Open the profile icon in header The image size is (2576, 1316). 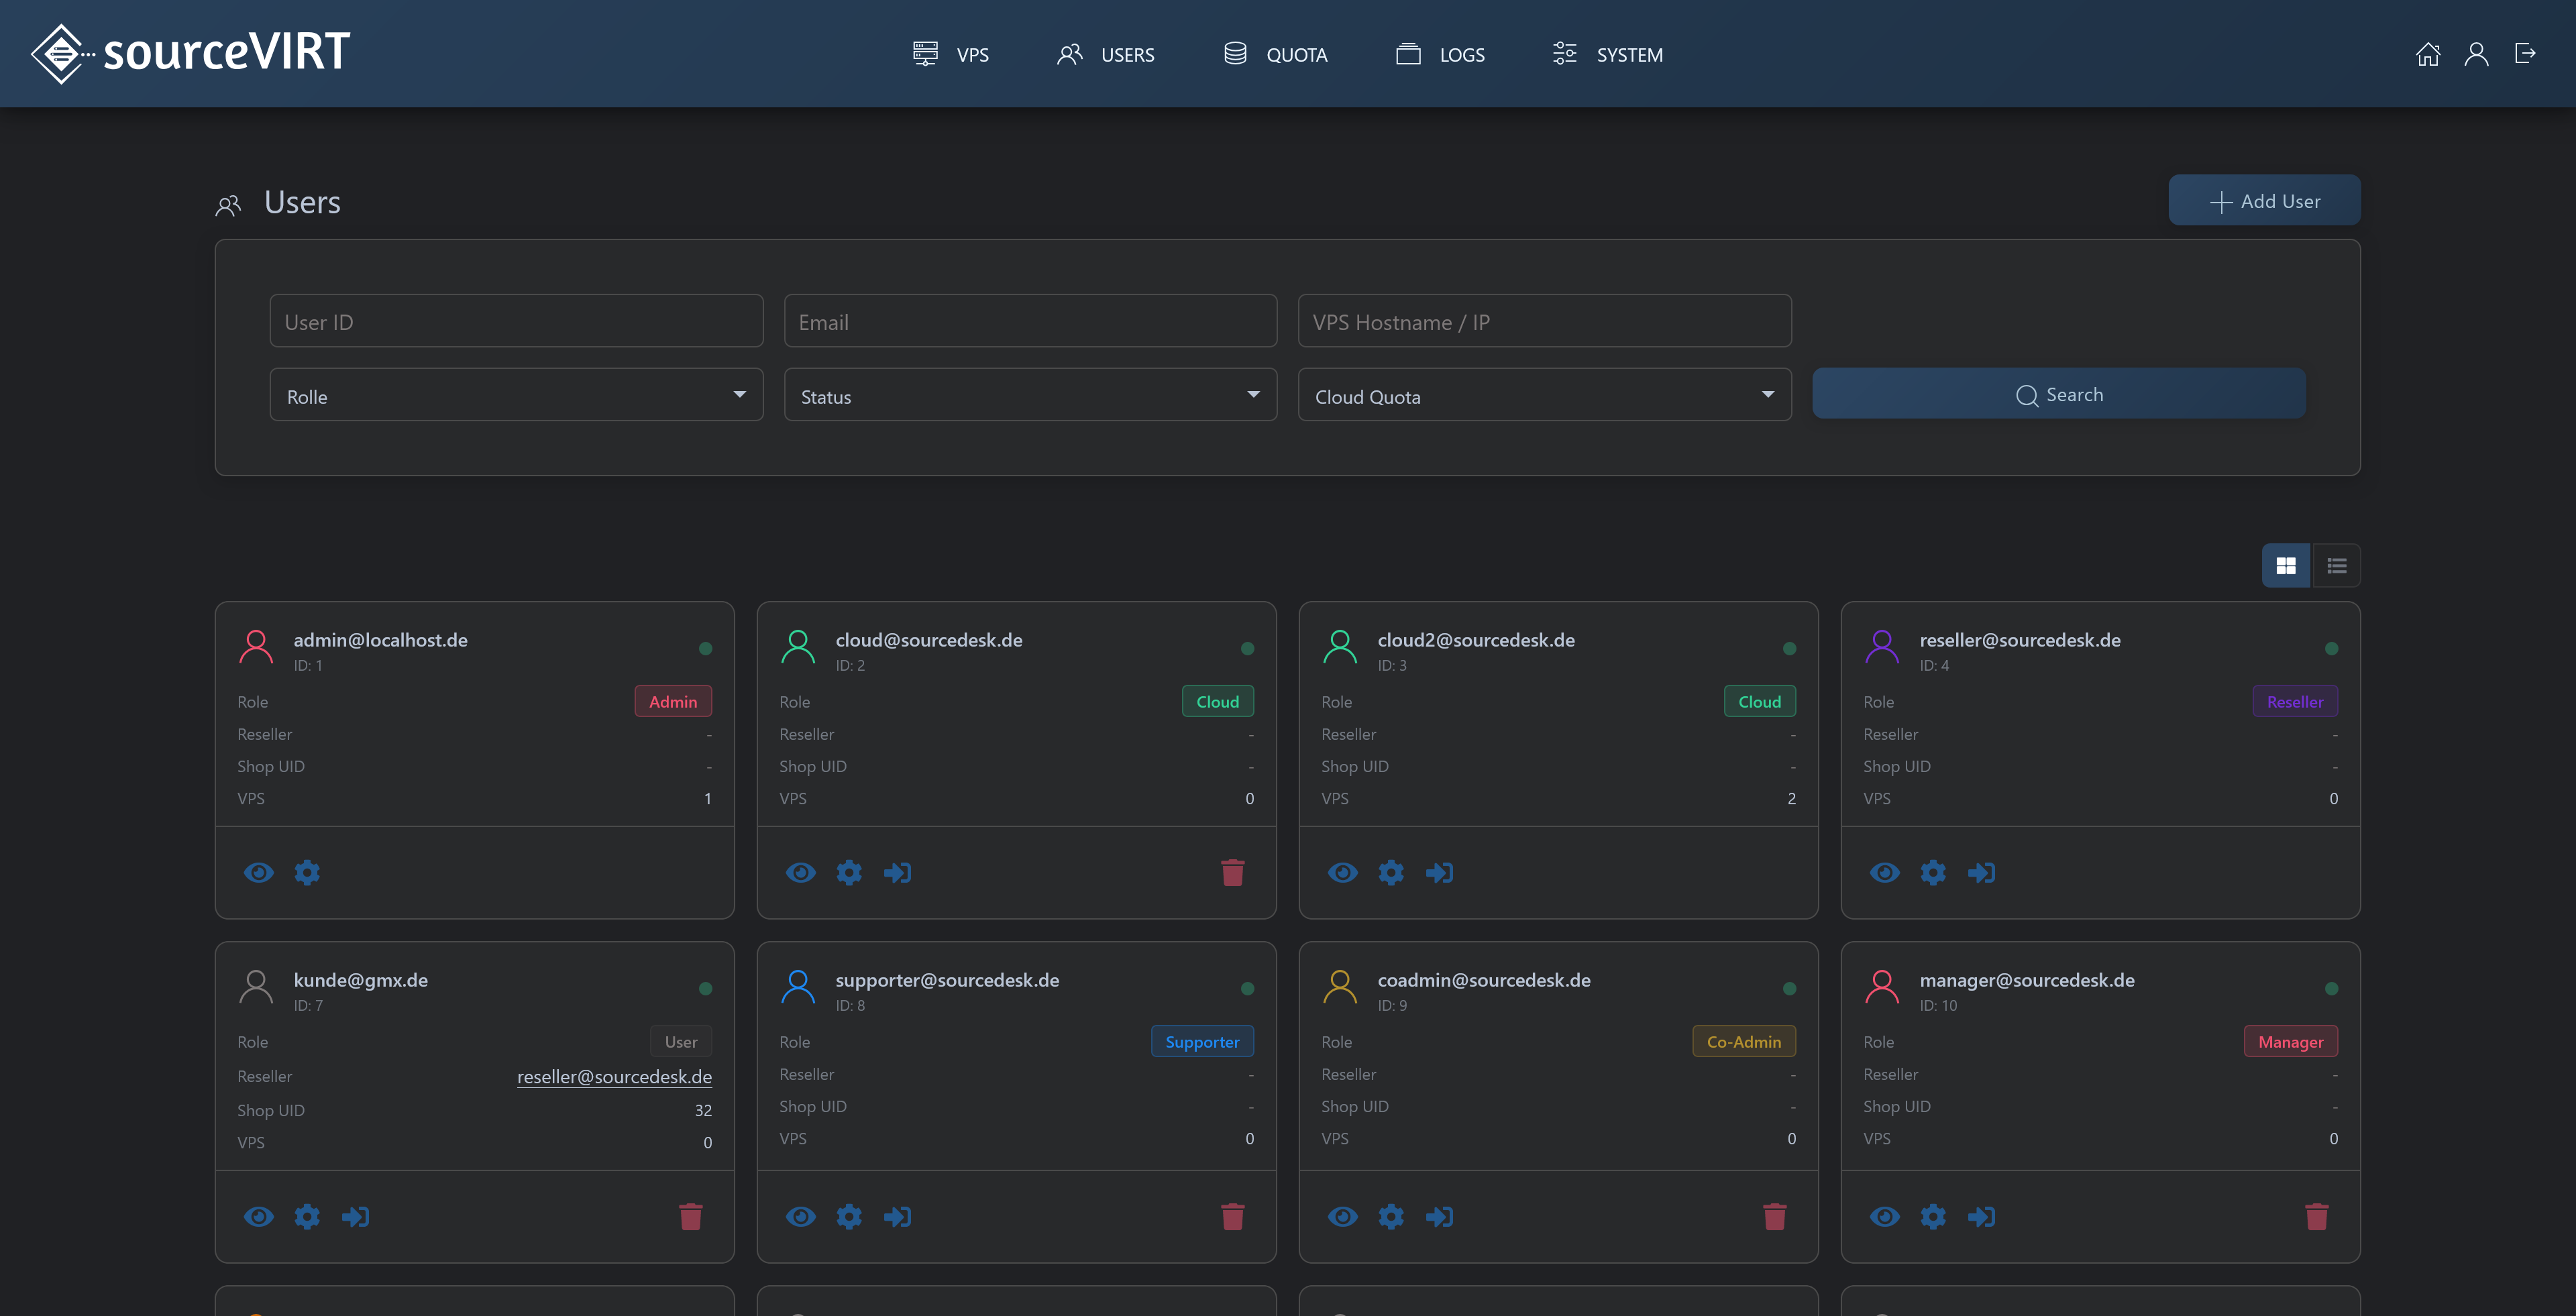point(2476,54)
